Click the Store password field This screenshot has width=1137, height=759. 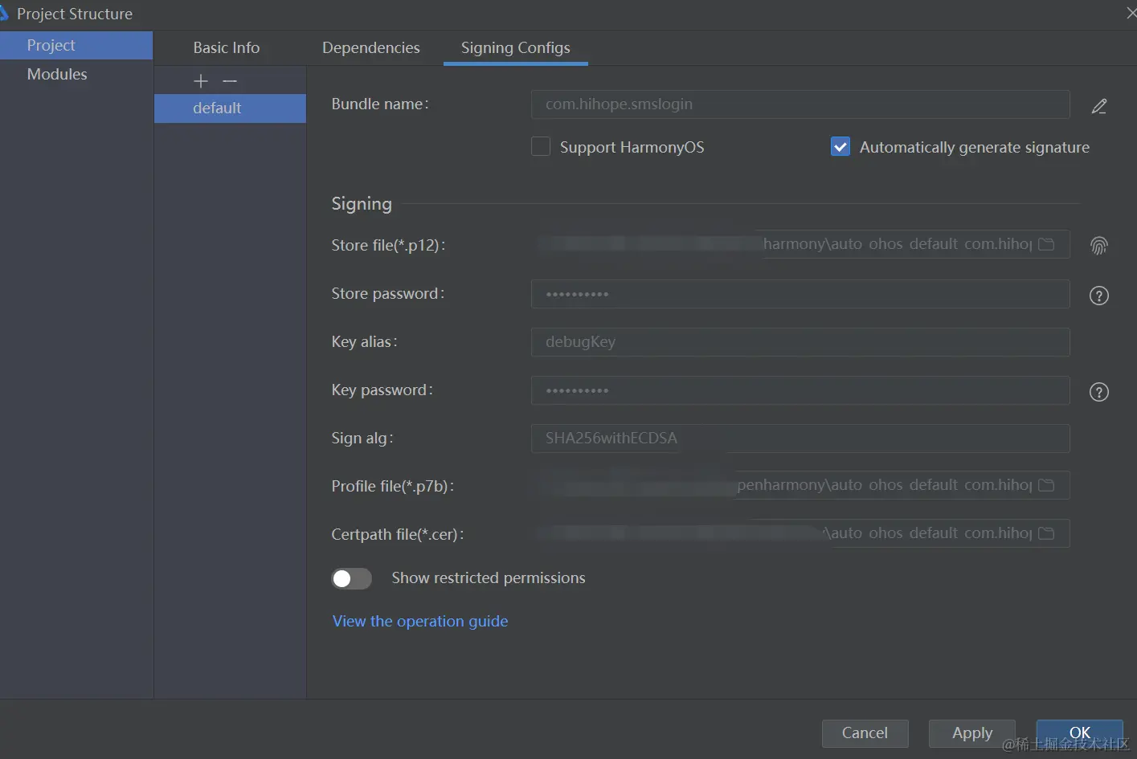800,294
